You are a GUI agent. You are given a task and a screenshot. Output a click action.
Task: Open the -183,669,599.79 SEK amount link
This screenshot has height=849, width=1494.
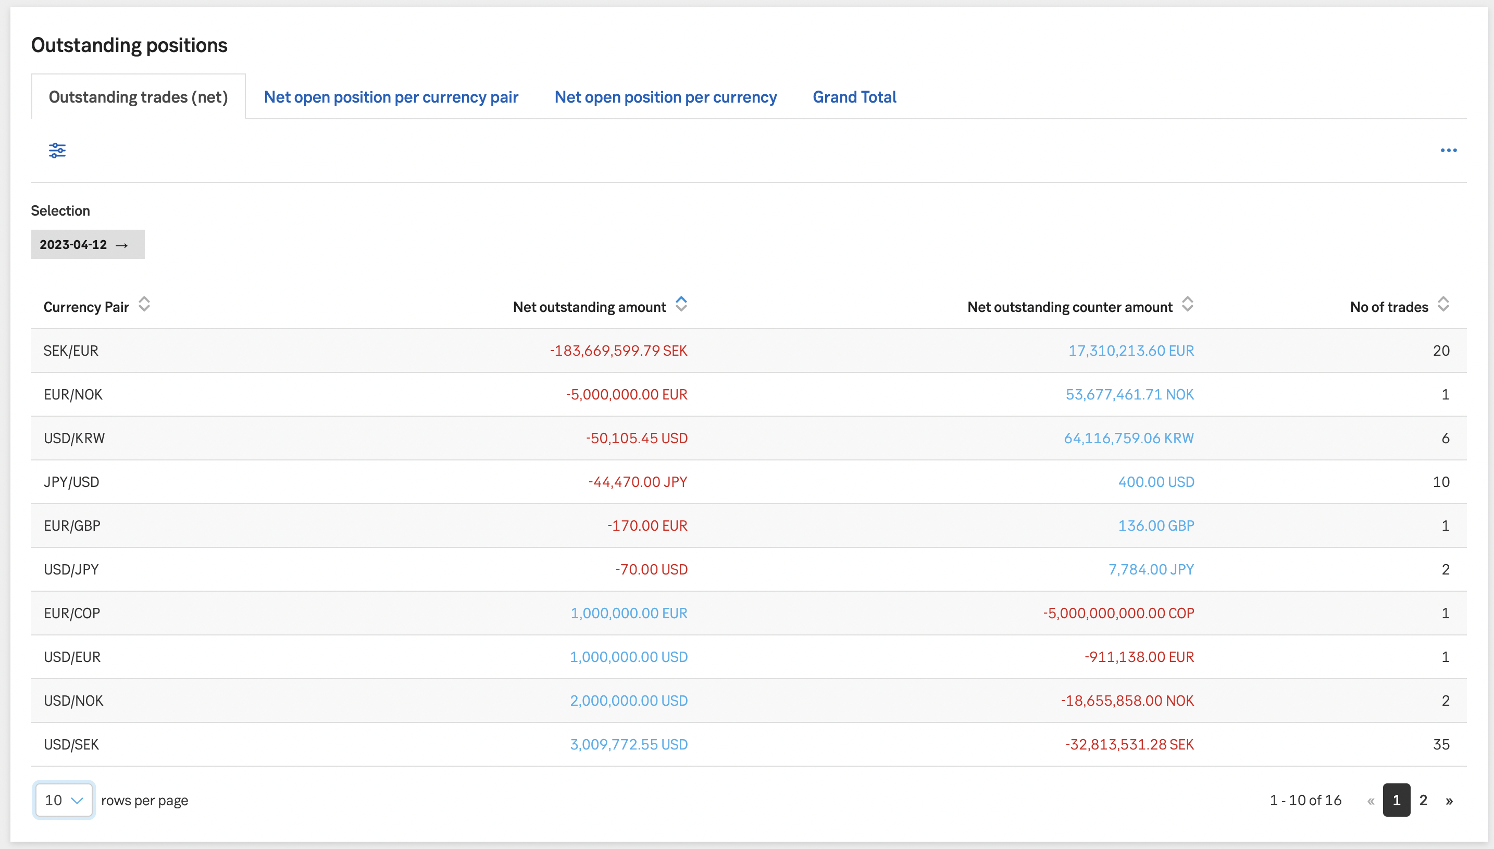coord(618,351)
